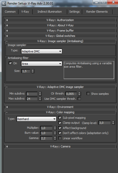Expand the V-Ray:: Camera rollout
Screen dimensions: 118x173
(60, 146)
